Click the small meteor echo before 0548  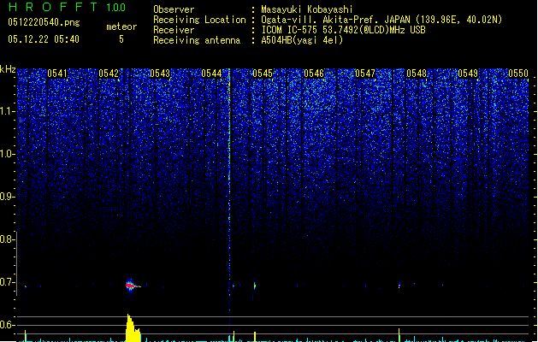click(399, 286)
